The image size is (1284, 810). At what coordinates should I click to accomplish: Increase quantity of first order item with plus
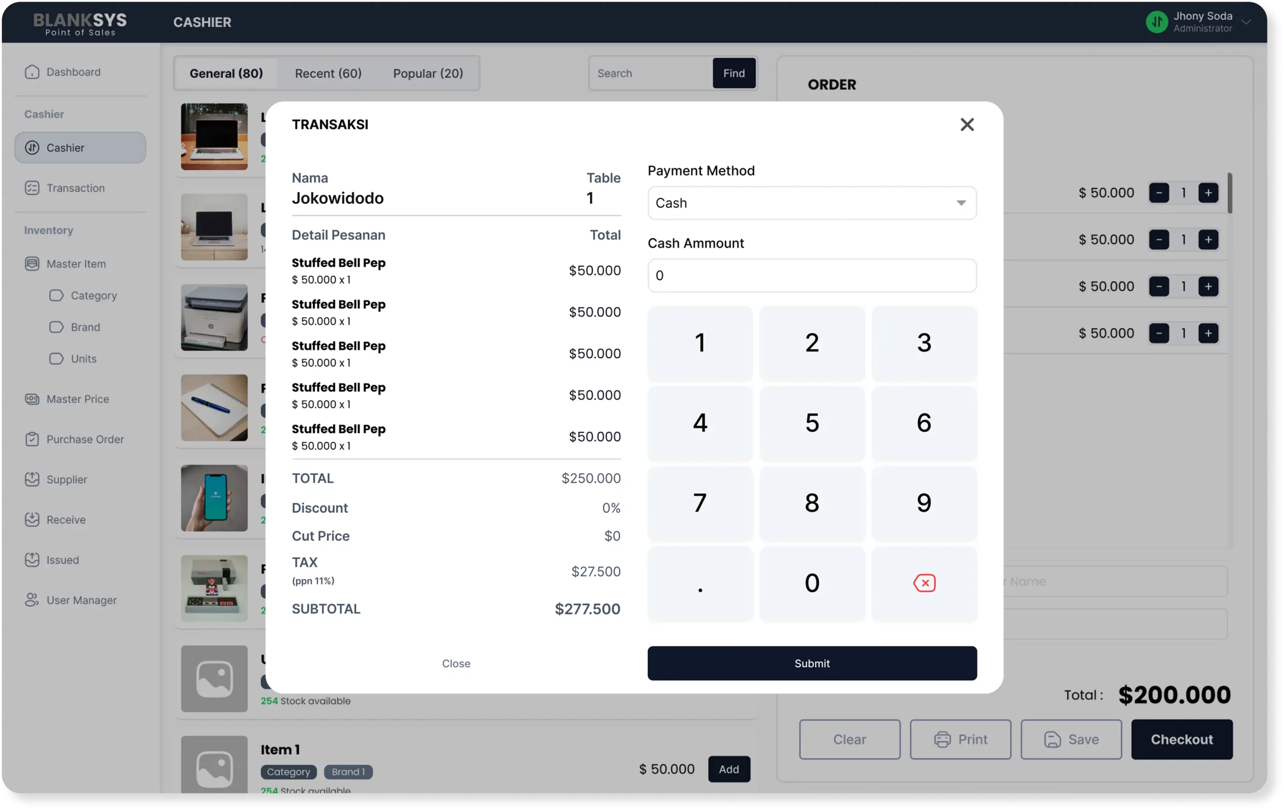1208,193
